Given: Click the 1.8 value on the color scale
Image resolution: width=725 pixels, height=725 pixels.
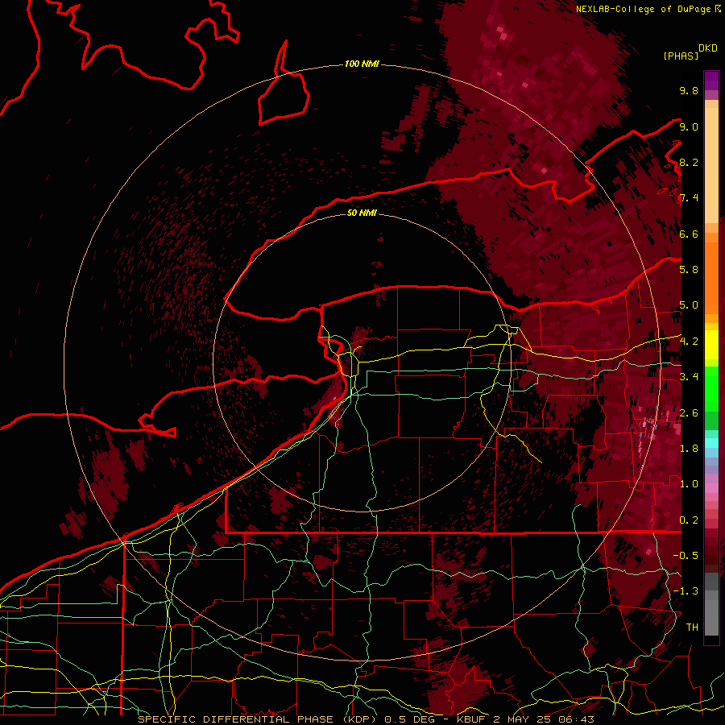Looking at the screenshot, I should pyautogui.click(x=689, y=449).
